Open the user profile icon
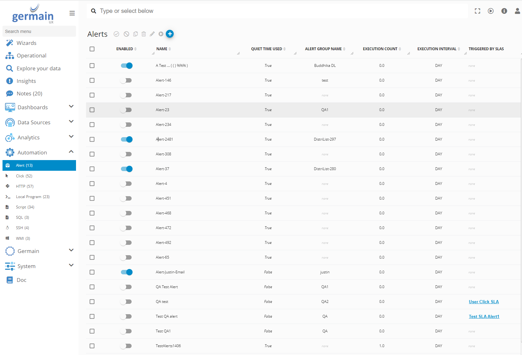Viewport: 522px width, 355px height. point(517,11)
